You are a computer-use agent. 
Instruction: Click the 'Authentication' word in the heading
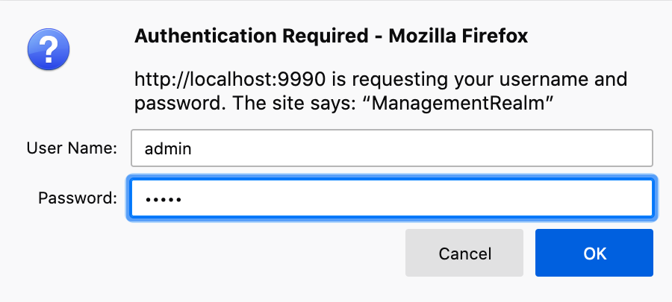pos(193,37)
